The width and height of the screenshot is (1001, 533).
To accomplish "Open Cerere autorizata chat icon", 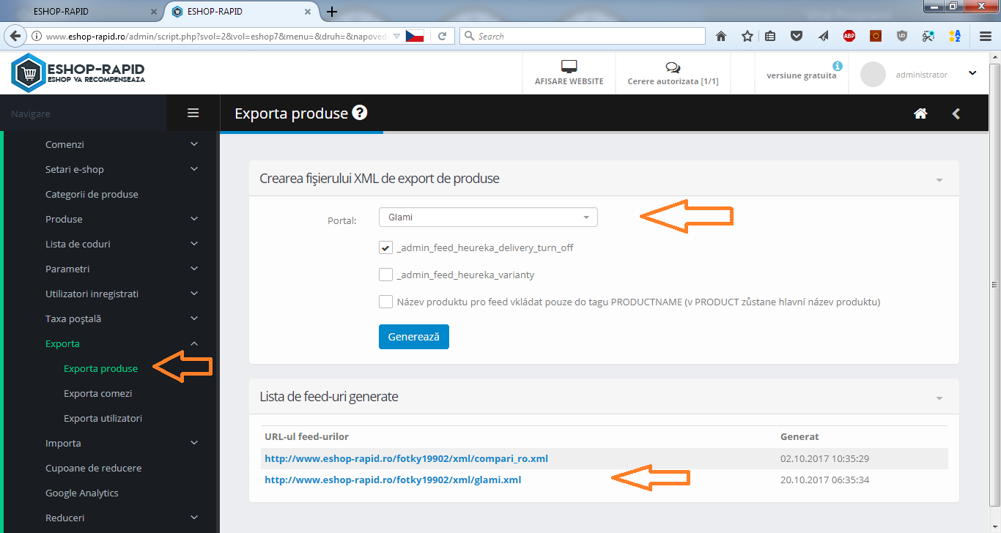I will [x=673, y=67].
